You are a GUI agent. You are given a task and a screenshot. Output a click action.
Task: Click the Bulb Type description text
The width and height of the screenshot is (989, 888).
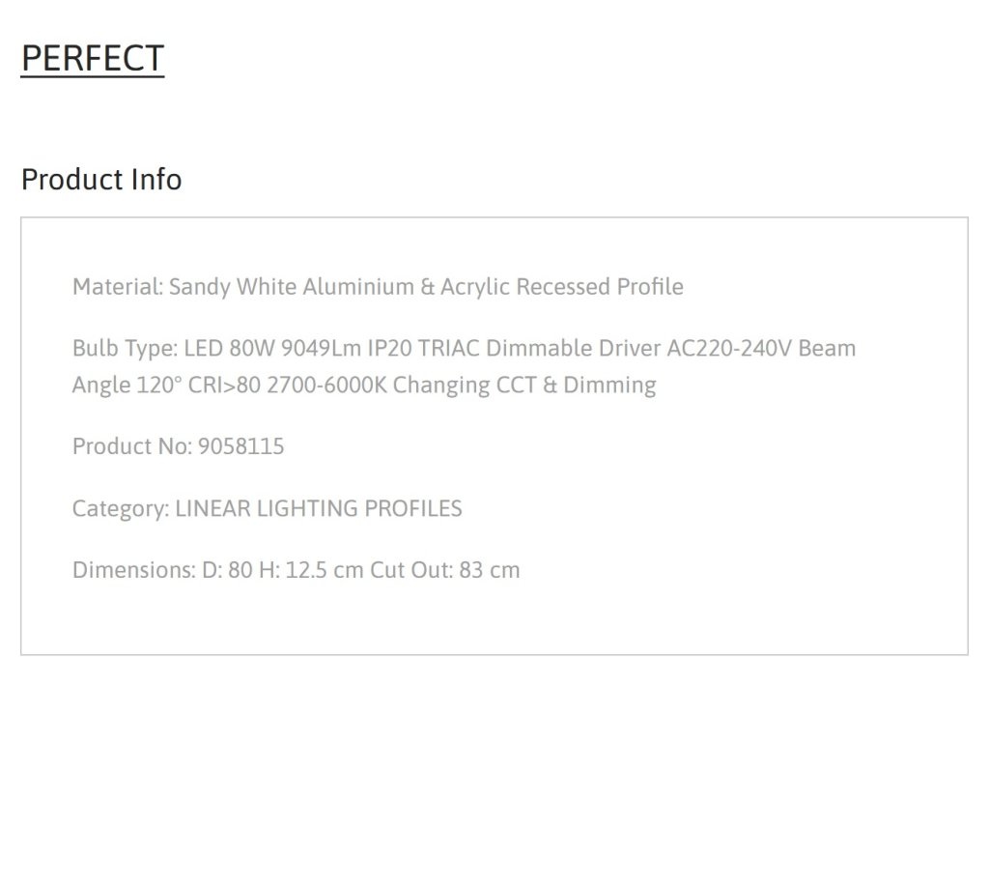pos(464,366)
